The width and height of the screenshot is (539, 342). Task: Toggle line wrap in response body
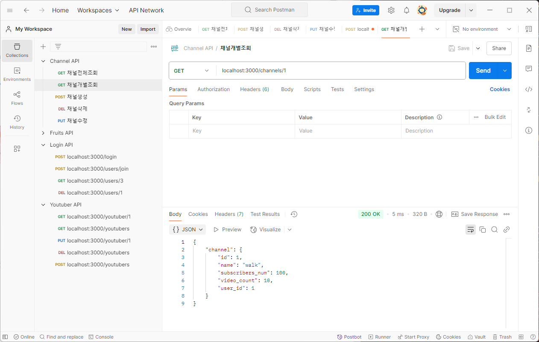coord(471,230)
